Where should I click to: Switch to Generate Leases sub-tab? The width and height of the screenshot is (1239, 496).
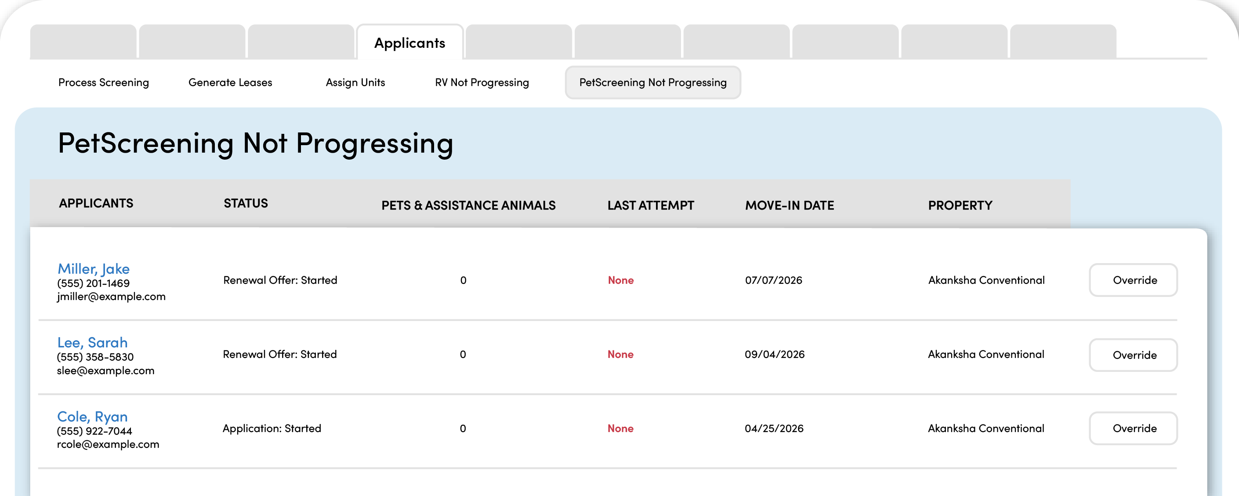click(x=230, y=82)
